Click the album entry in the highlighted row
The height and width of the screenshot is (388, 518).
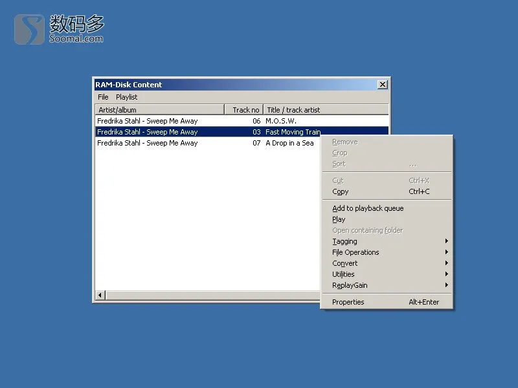point(148,132)
